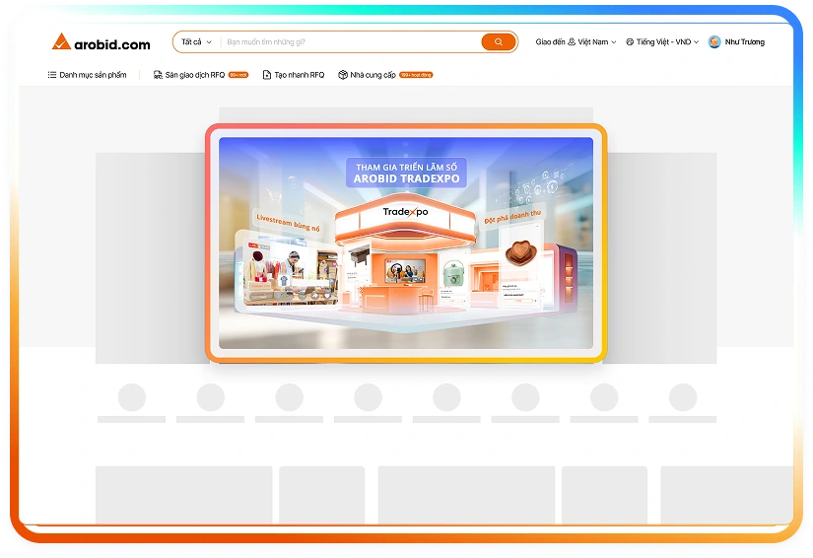The width and height of the screenshot is (813, 558).
Task: Click the Livestream bùng nổ preview thumbnail
Action: click(x=286, y=269)
